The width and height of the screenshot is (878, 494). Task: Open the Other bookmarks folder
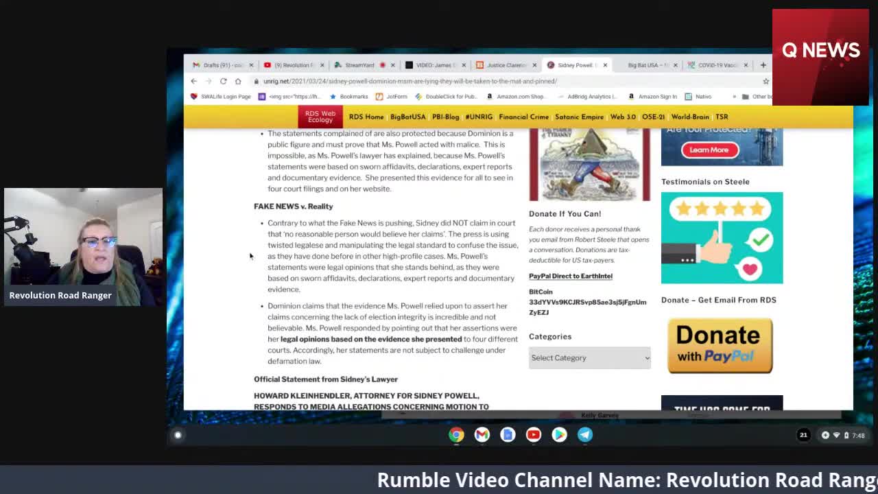(x=757, y=97)
